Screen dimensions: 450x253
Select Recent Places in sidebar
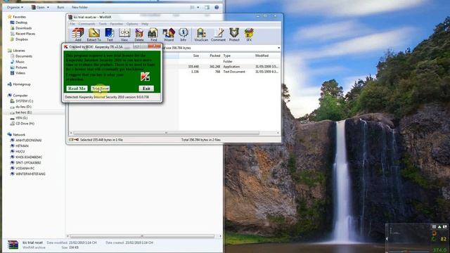tap(22, 34)
